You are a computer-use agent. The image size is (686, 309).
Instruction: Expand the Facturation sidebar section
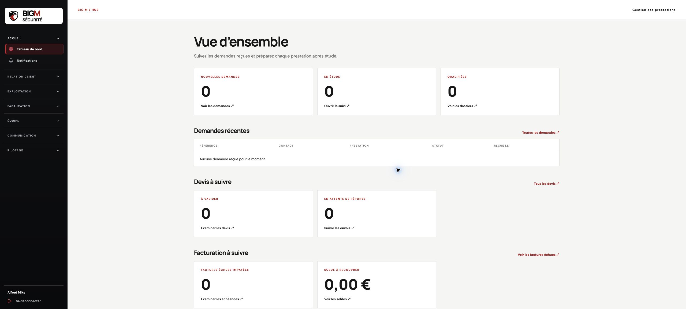click(34, 106)
